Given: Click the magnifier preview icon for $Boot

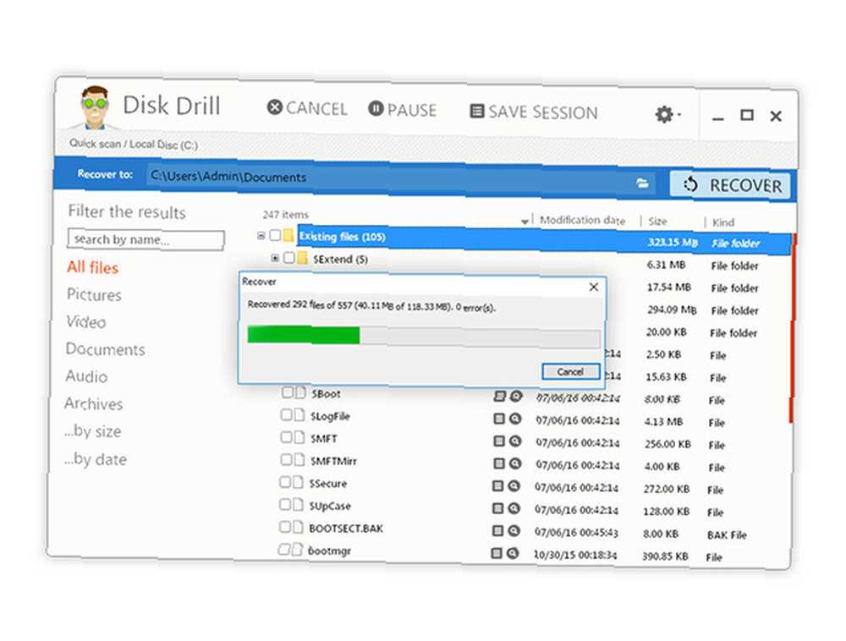Looking at the screenshot, I should [516, 397].
